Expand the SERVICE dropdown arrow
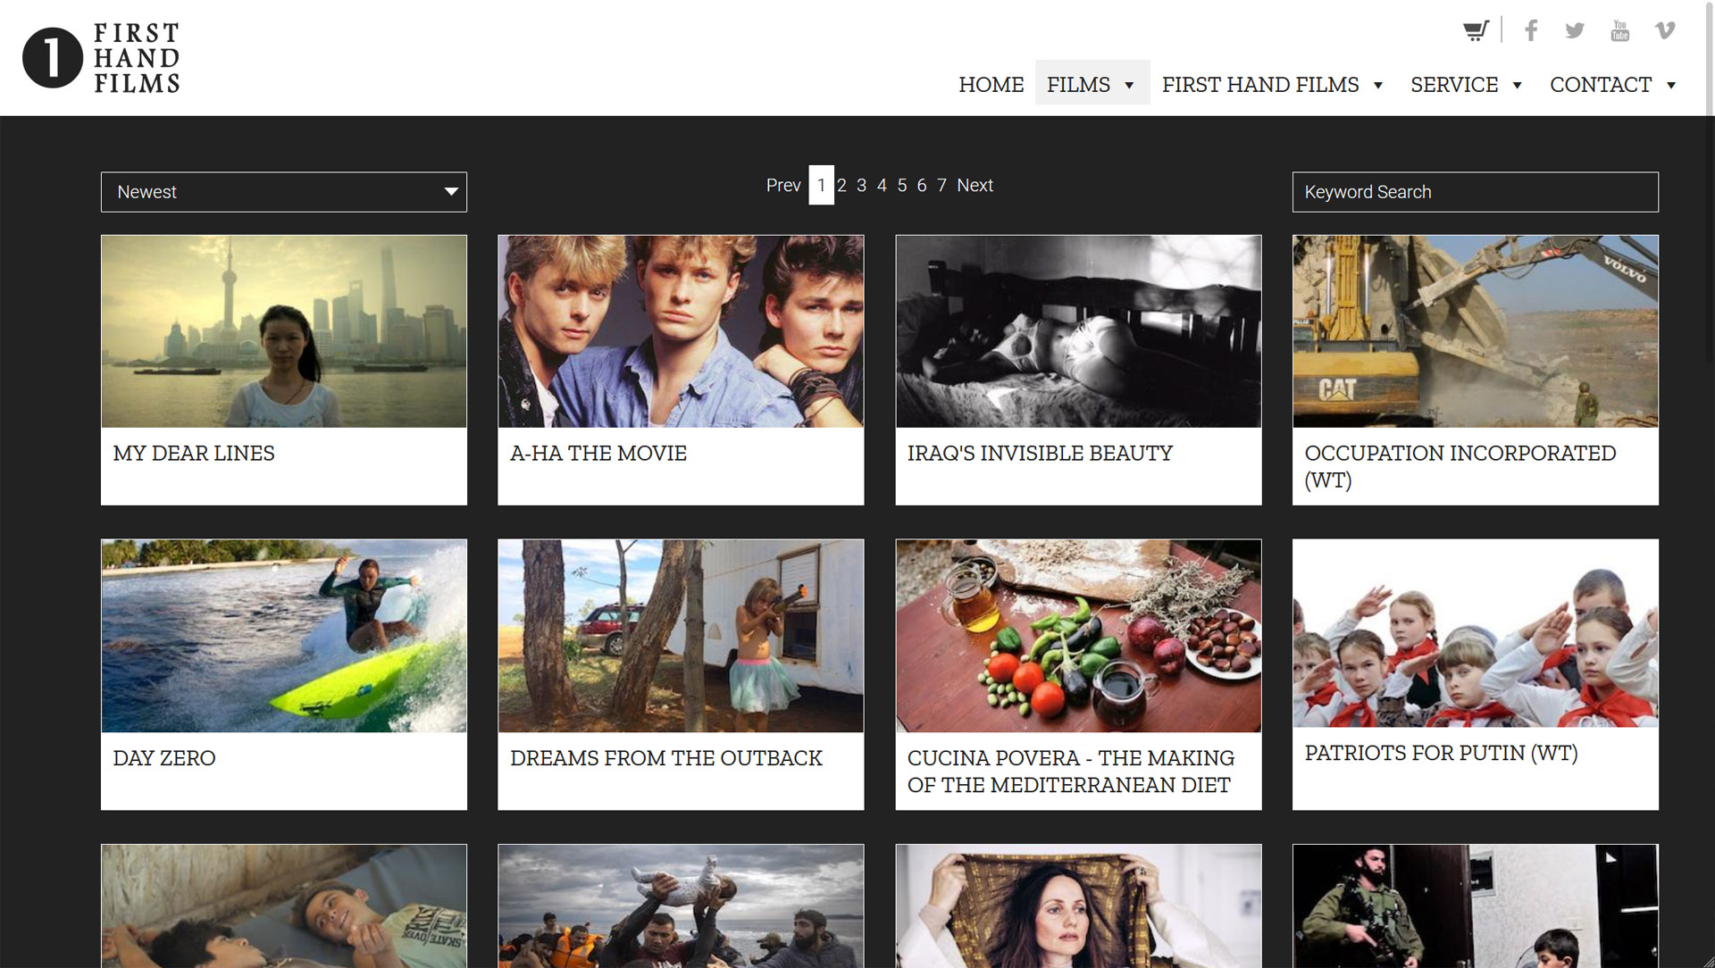Screen dimensions: 1715x968 pyautogui.click(x=1517, y=85)
